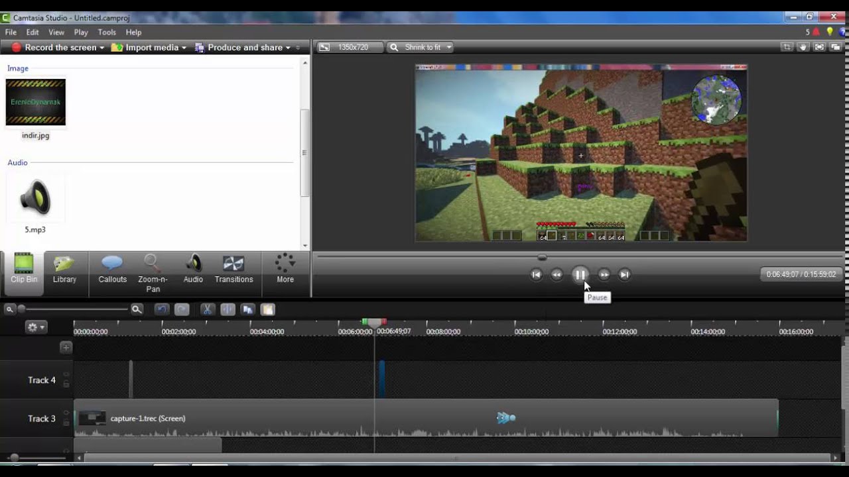Click the timeline Redo icon
This screenshot has height=477, width=849.
click(x=182, y=309)
